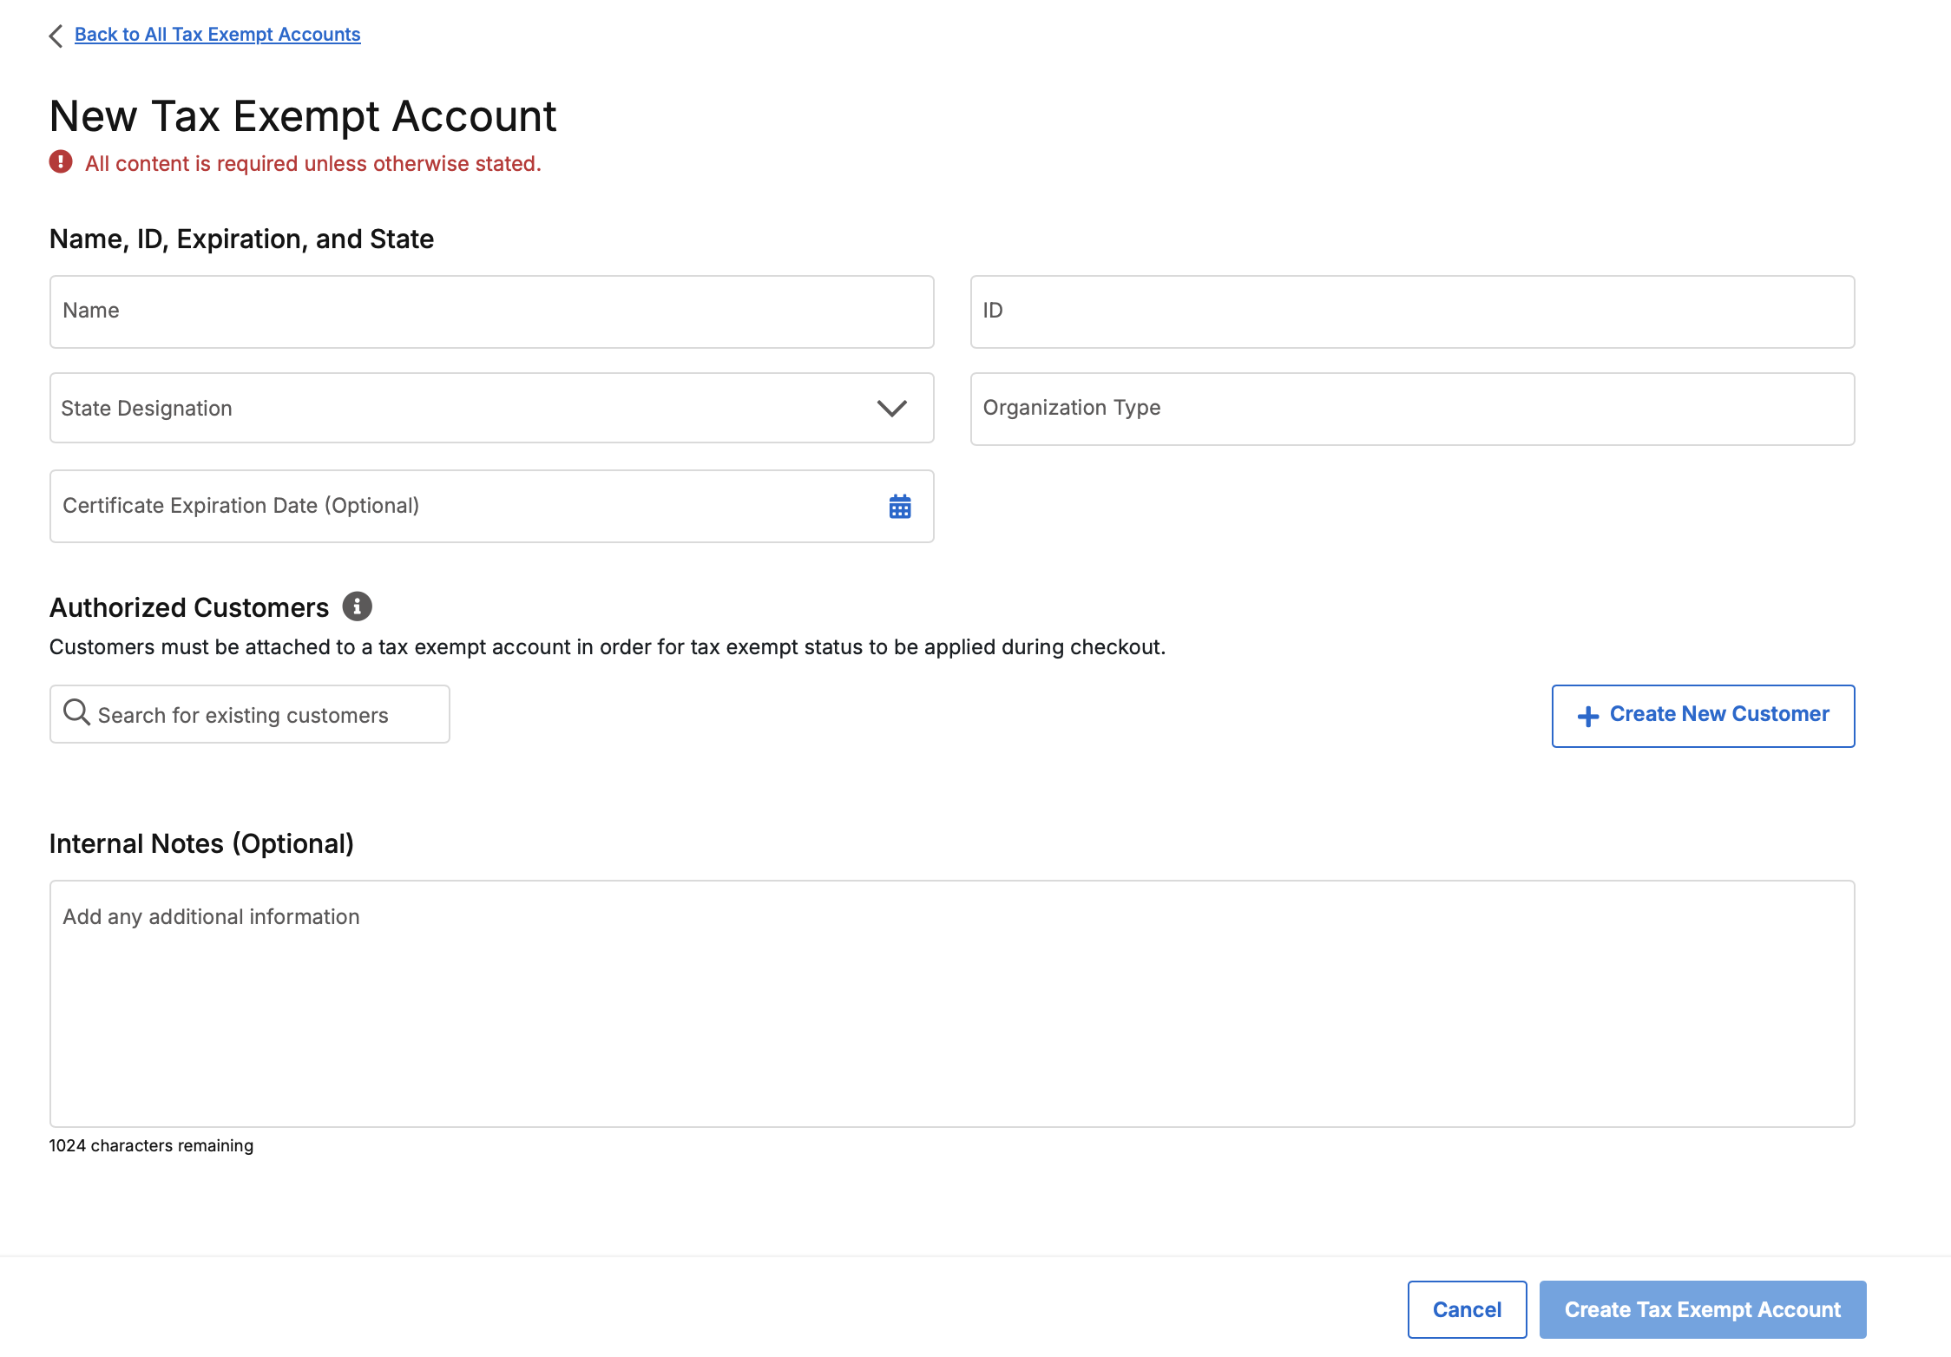The width and height of the screenshot is (1951, 1357).
Task: Click the red required-content alert icon
Action: point(61,162)
